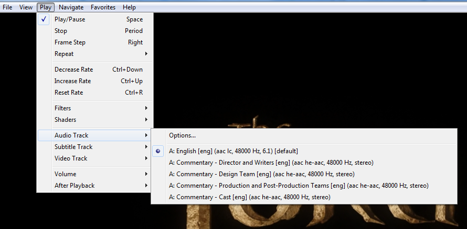The height and width of the screenshot is (229, 467).
Task: Expand the Subtitle Track submenu
Action: [x=95, y=147]
